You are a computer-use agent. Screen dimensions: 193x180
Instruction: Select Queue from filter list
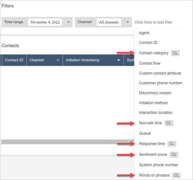pyautogui.click(x=145, y=133)
